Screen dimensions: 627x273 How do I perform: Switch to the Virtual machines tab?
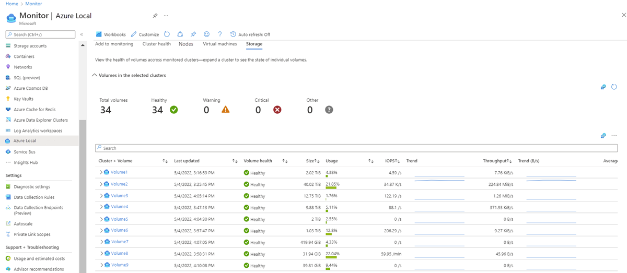pyautogui.click(x=219, y=44)
